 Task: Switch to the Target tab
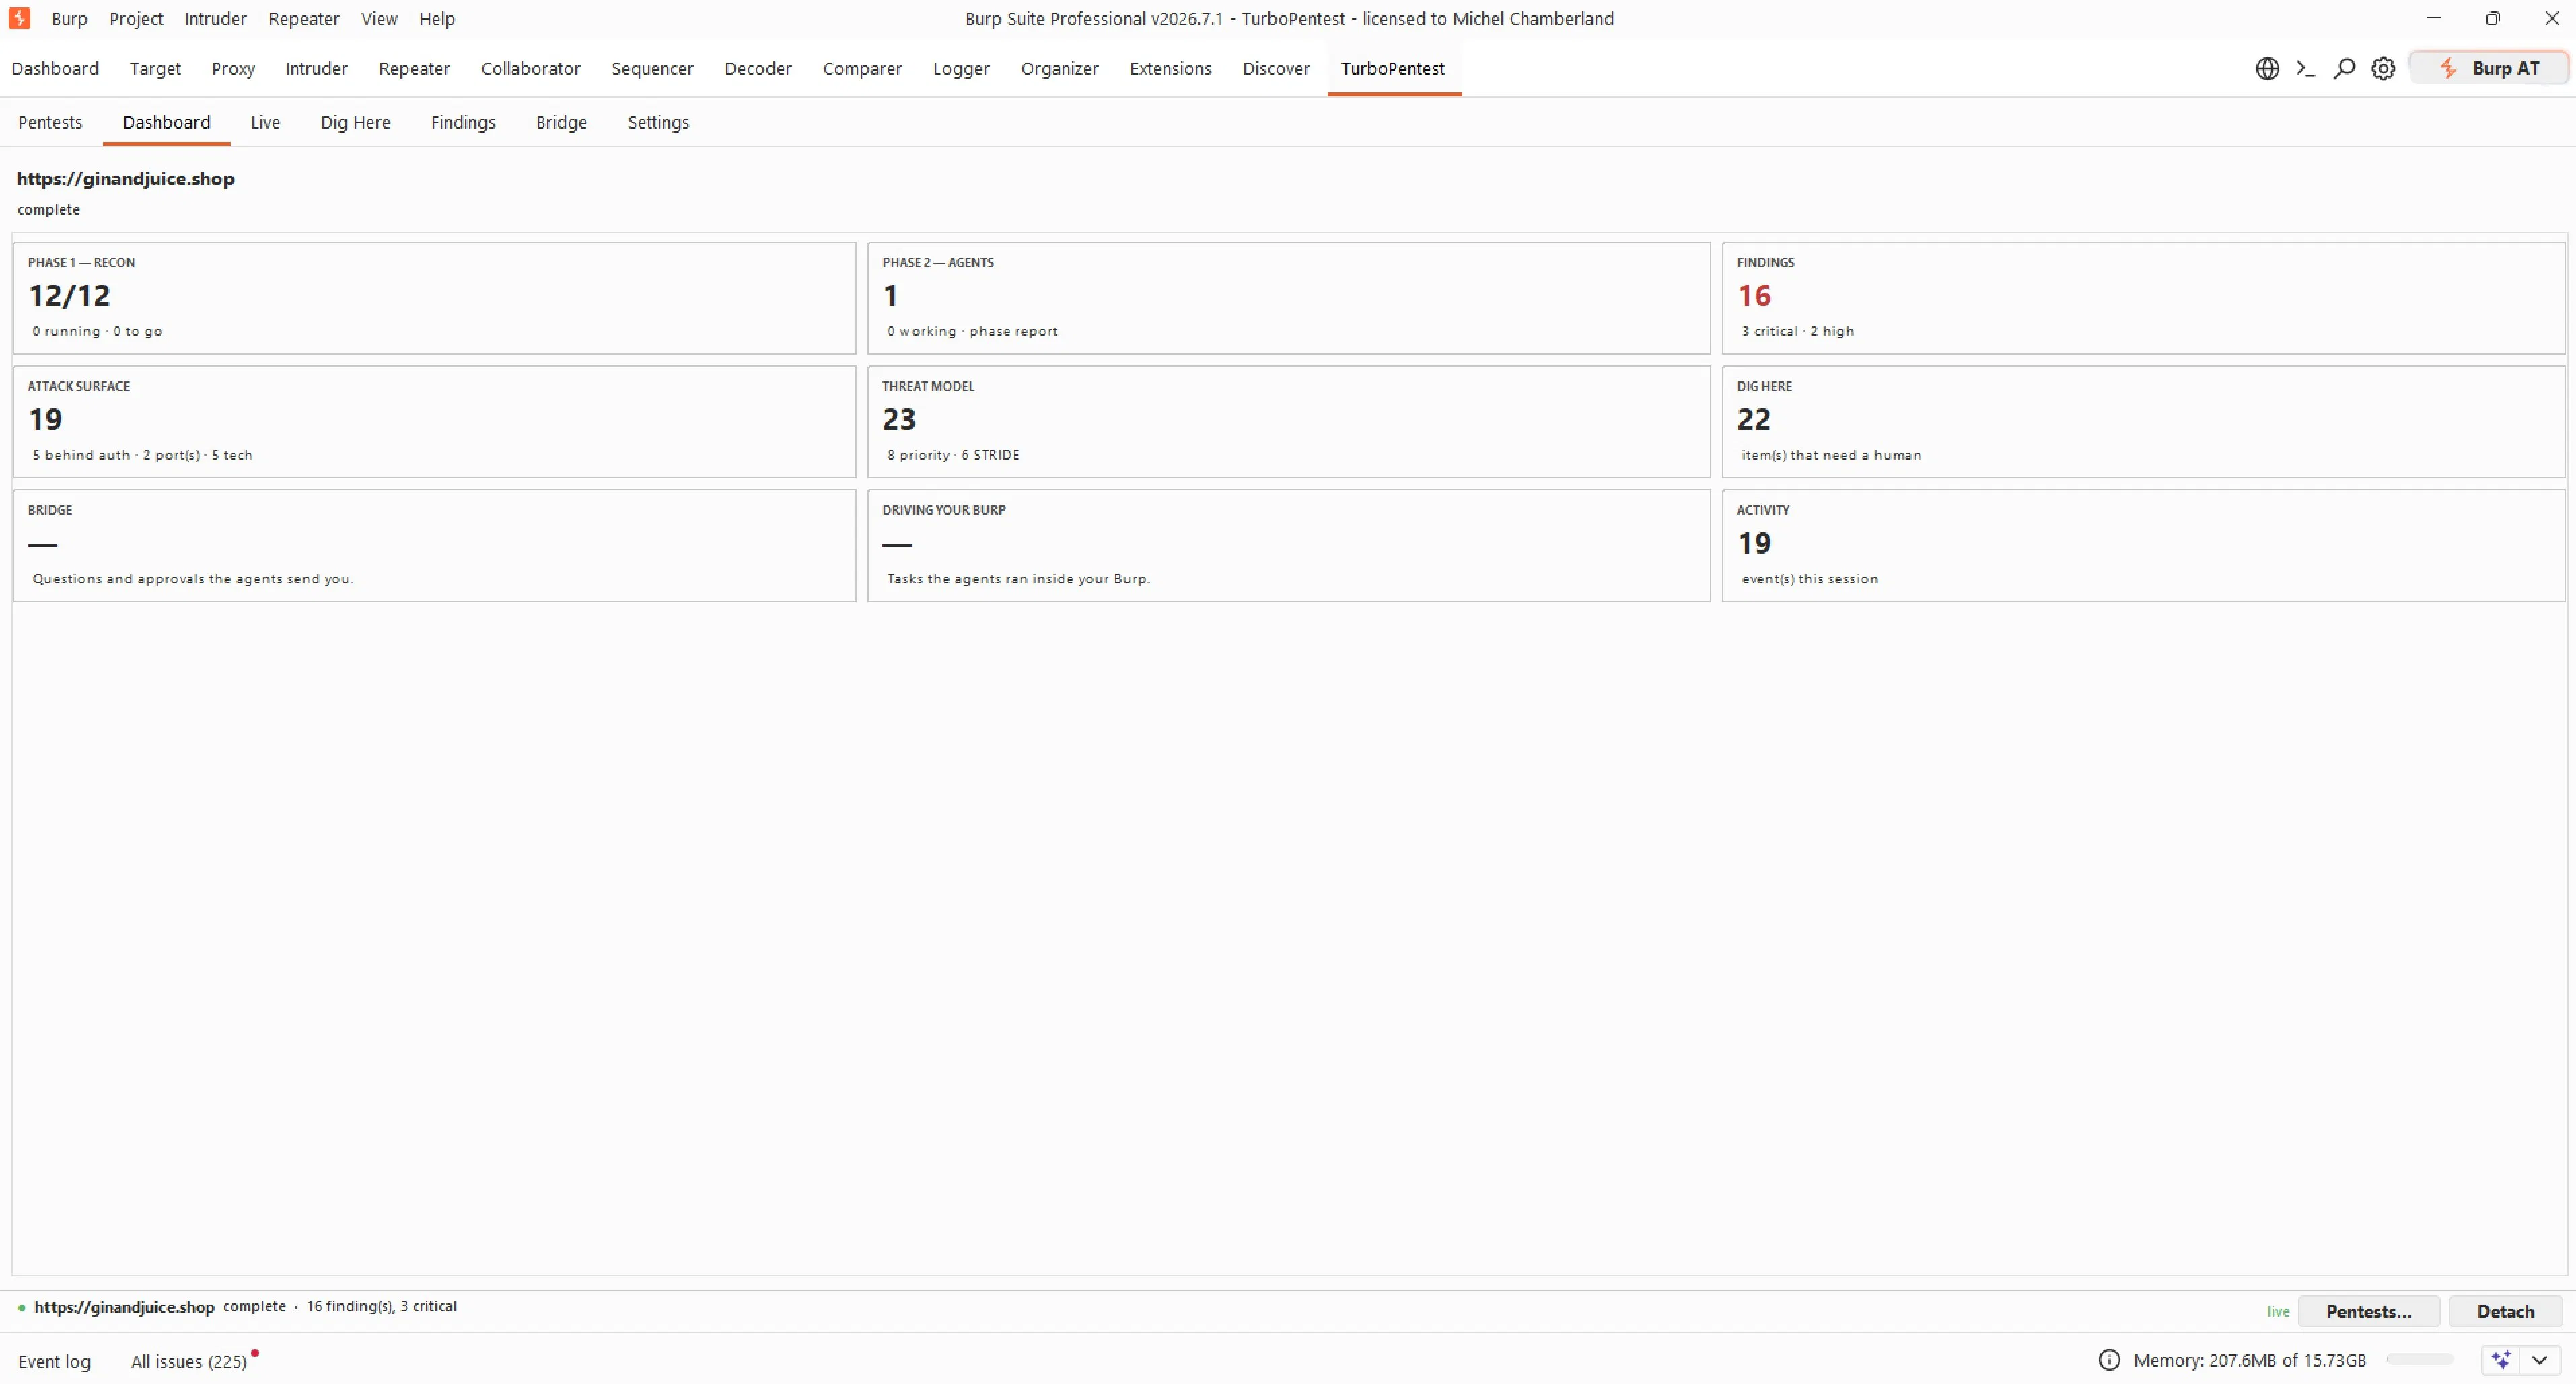tap(155, 68)
